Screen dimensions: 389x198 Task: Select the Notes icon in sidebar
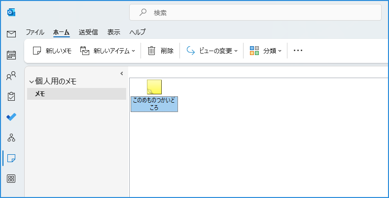tap(11, 158)
